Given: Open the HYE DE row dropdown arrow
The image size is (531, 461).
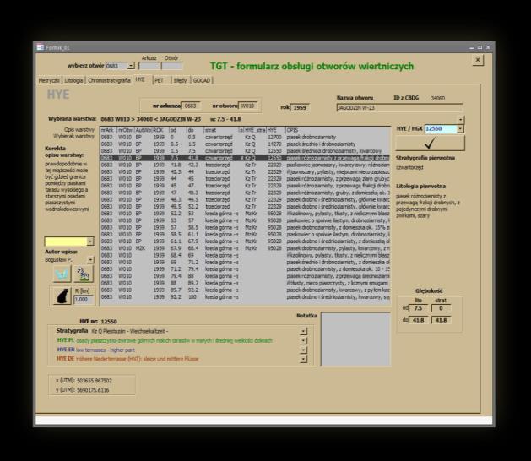Looking at the screenshot, I should coord(303,359).
